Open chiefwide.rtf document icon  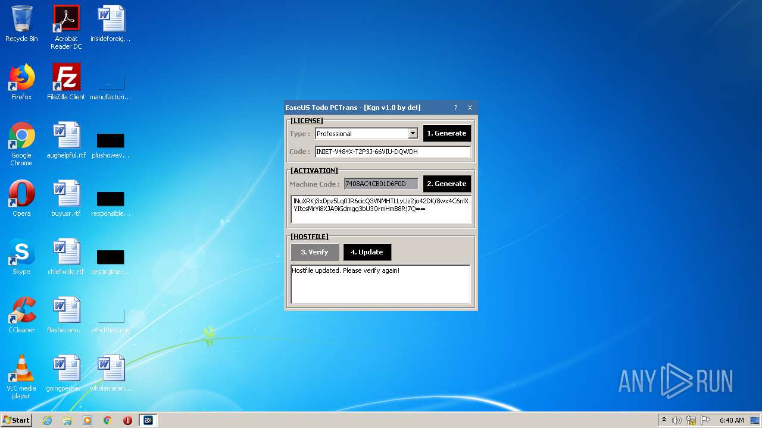tap(66, 257)
